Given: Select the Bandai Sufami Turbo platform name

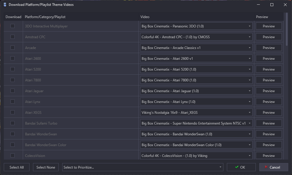Looking at the screenshot, I should pos(41,123).
